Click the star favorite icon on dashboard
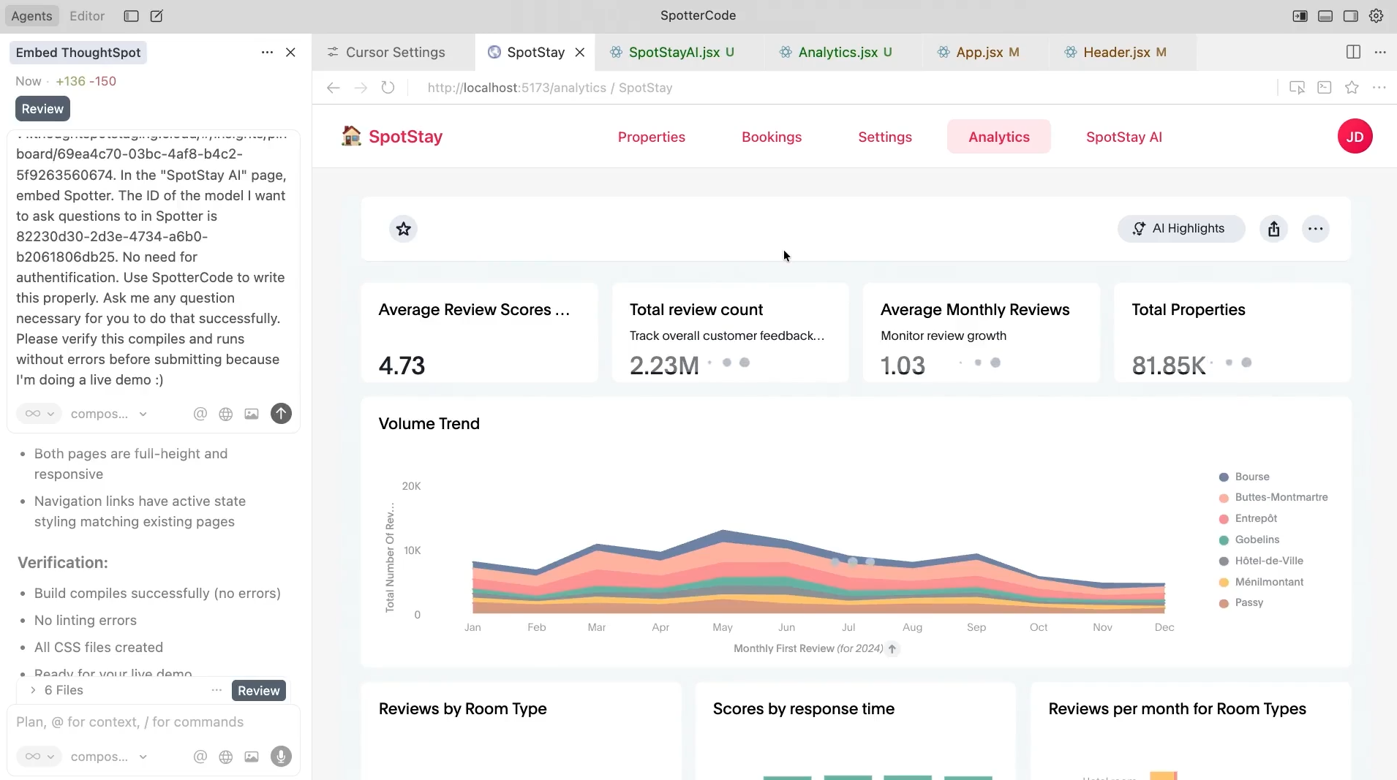 click(x=403, y=229)
